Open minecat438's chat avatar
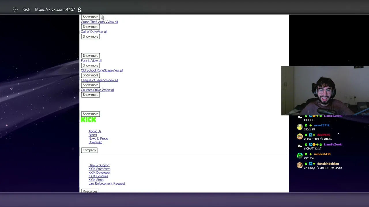Image resolution: width=369 pixels, height=207 pixels. coord(300,156)
